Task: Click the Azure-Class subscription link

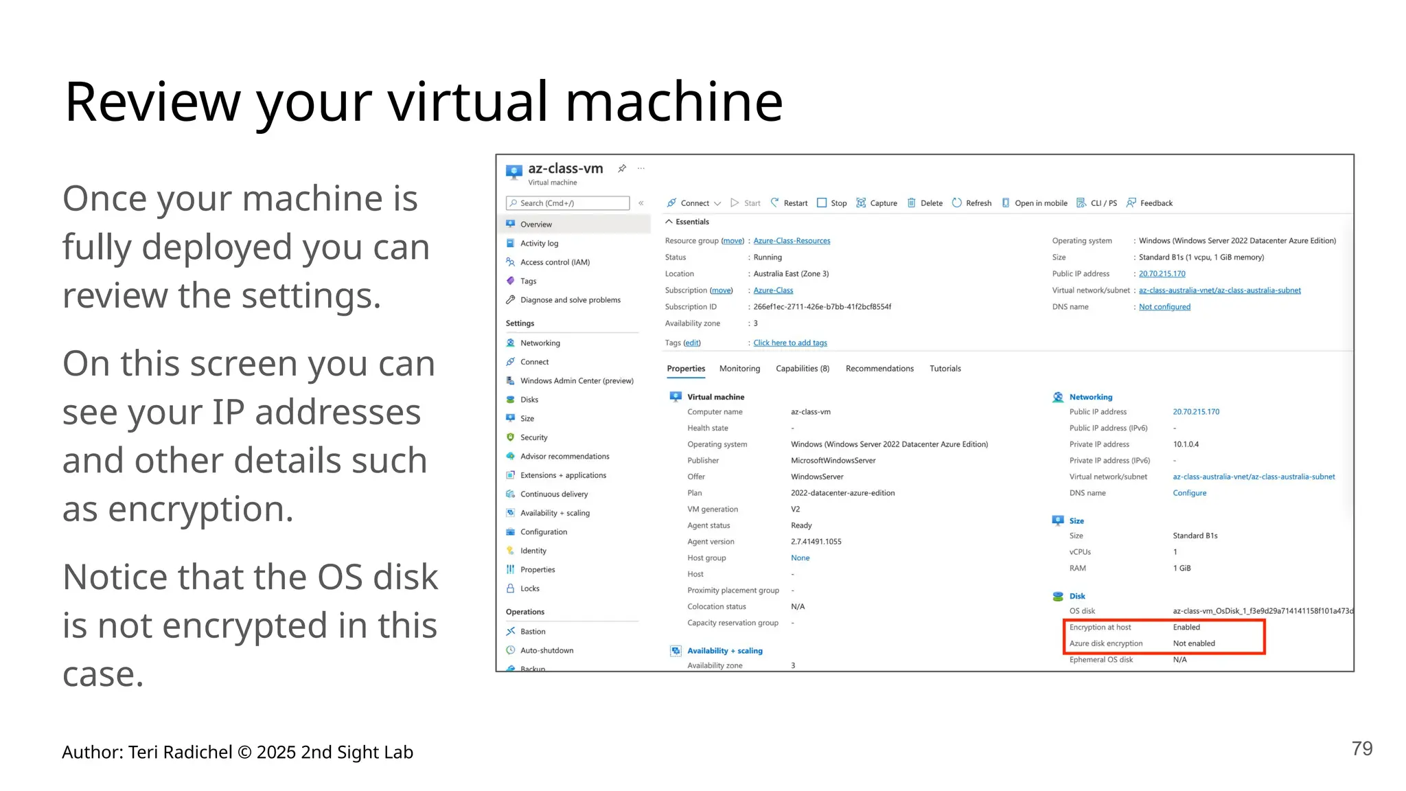Action: (773, 290)
